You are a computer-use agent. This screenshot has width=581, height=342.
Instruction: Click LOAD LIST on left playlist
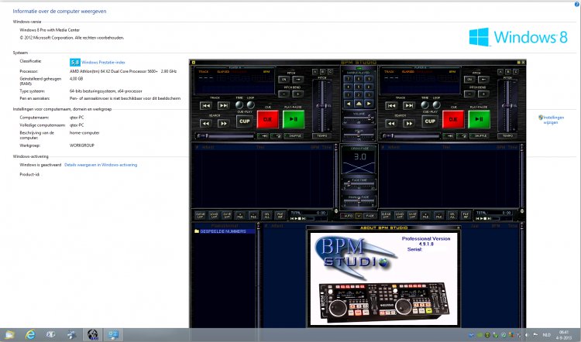[214, 215]
